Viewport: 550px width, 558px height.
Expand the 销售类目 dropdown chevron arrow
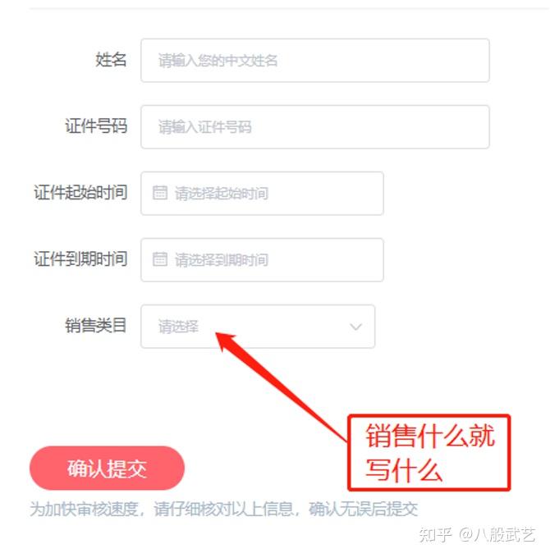pos(355,327)
